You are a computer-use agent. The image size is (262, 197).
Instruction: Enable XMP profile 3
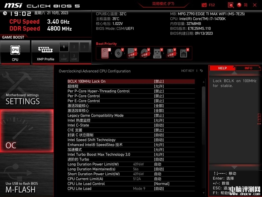[84, 47]
